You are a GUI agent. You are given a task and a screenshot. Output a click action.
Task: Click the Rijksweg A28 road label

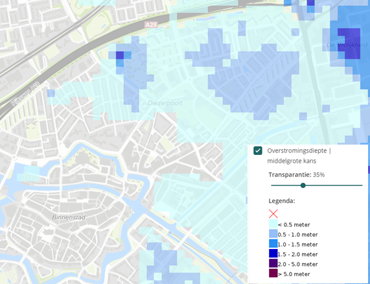pyautogui.click(x=25, y=94)
